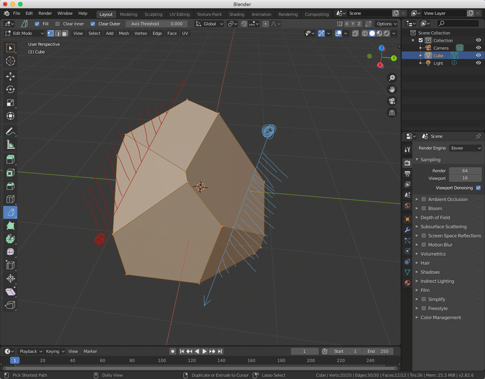This screenshot has height=379, width=485.
Task: Click the End frame field
Action: (x=378, y=351)
